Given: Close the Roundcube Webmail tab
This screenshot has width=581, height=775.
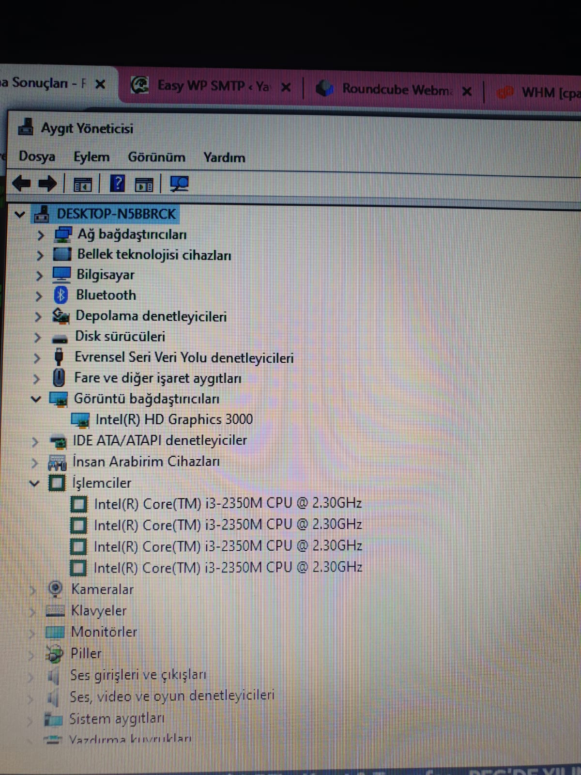Looking at the screenshot, I should click(x=467, y=91).
